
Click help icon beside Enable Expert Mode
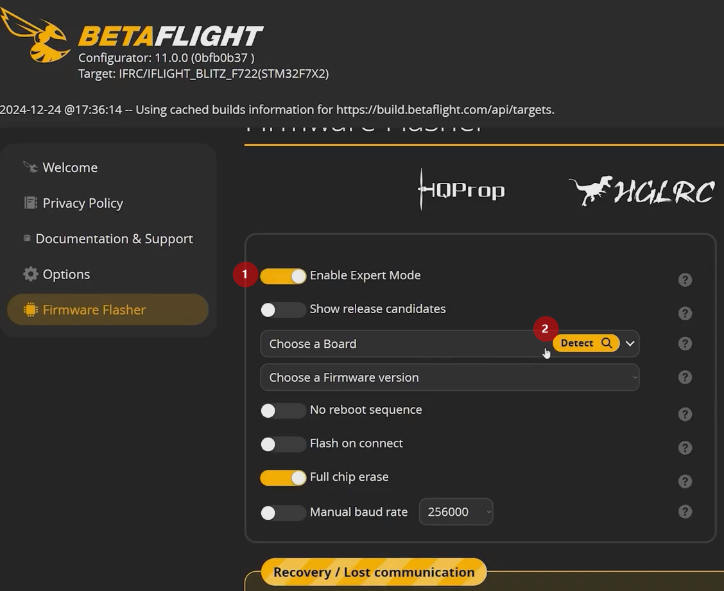click(x=685, y=280)
